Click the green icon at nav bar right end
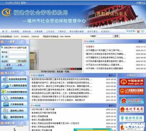Screen dimensions: 146x131 tap(143, 31)
